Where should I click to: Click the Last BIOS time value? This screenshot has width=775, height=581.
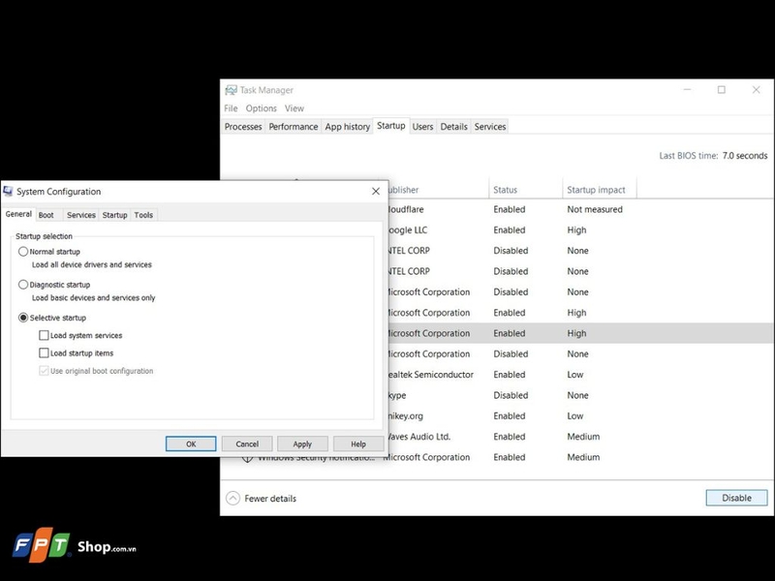pos(745,156)
